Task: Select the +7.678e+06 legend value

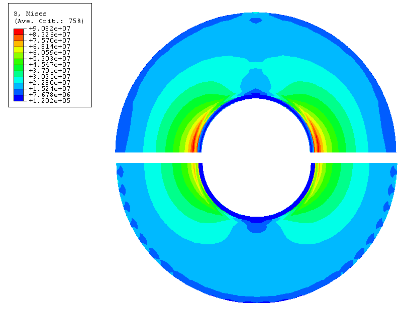Action: (x=49, y=94)
